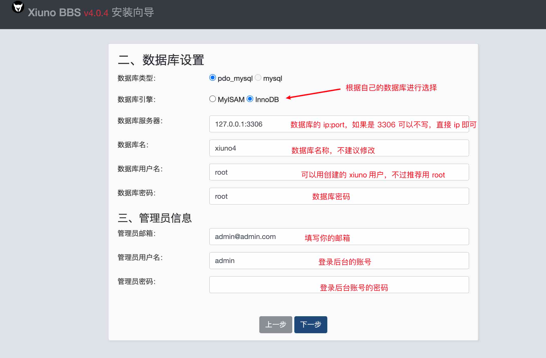The height and width of the screenshot is (358, 546).
Task: Click the Xiuno BBS logo icon
Action: (x=18, y=7)
